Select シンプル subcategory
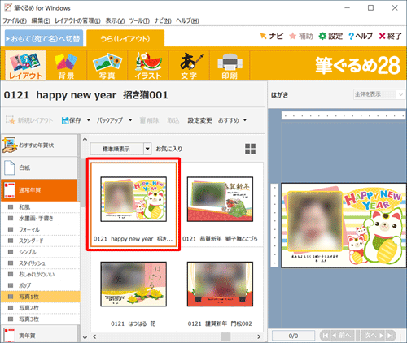407x343 pixels. pos(41,252)
